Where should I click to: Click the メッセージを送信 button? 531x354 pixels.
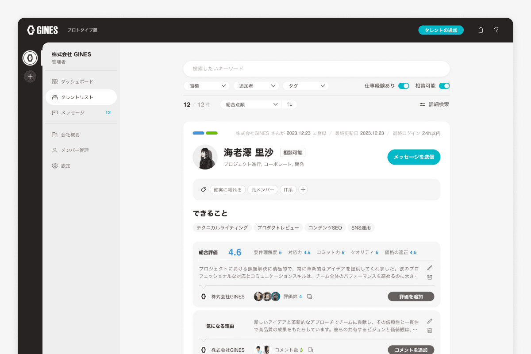point(413,157)
